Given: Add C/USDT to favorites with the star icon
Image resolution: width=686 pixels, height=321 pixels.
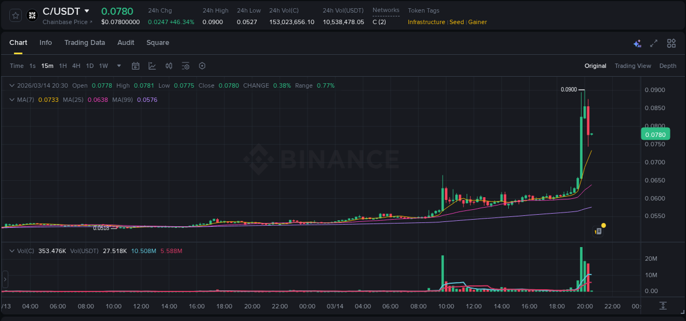Looking at the screenshot, I should 15,15.
